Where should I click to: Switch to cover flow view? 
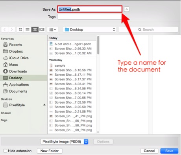[42, 29]
